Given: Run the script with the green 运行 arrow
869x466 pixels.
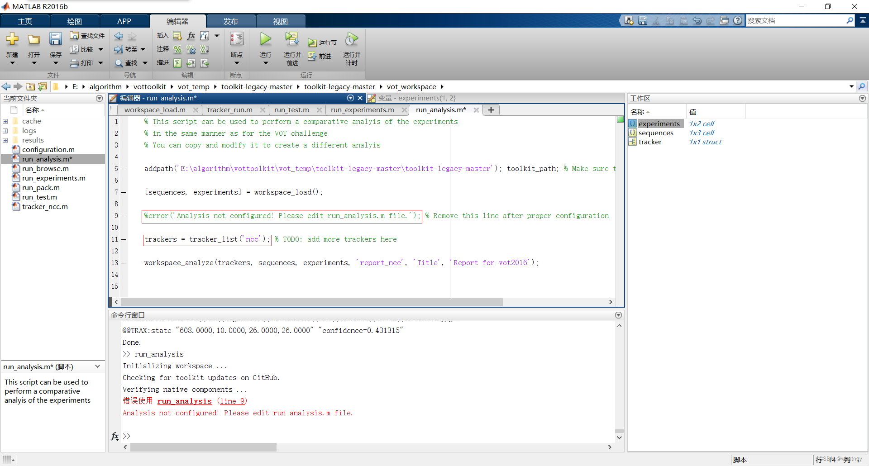Looking at the screenshot, I should click(266, 39).
